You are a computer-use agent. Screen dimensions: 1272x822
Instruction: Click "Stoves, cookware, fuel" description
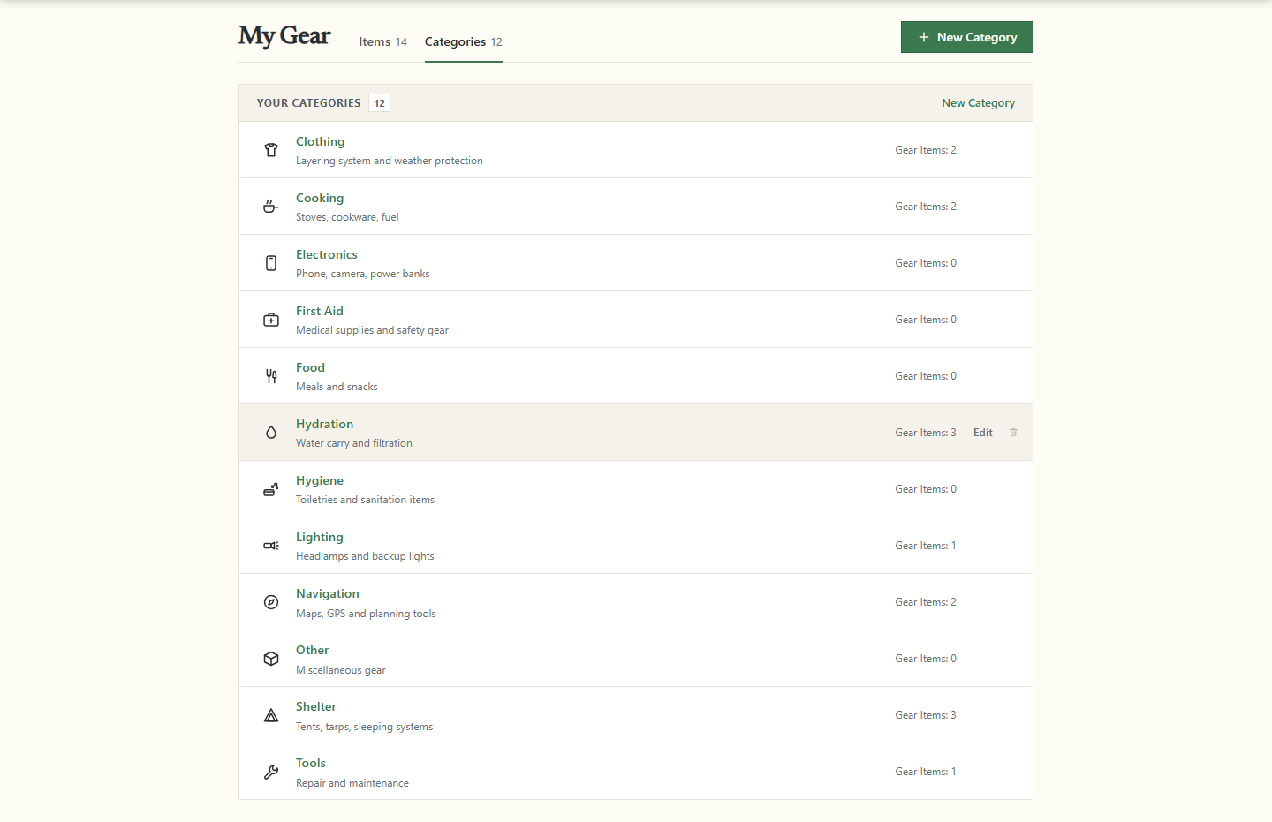(x=347, y=217)
